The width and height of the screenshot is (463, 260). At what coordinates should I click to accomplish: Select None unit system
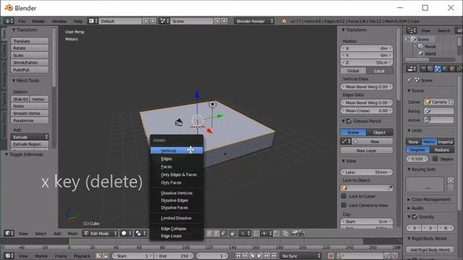click(413, 142)
